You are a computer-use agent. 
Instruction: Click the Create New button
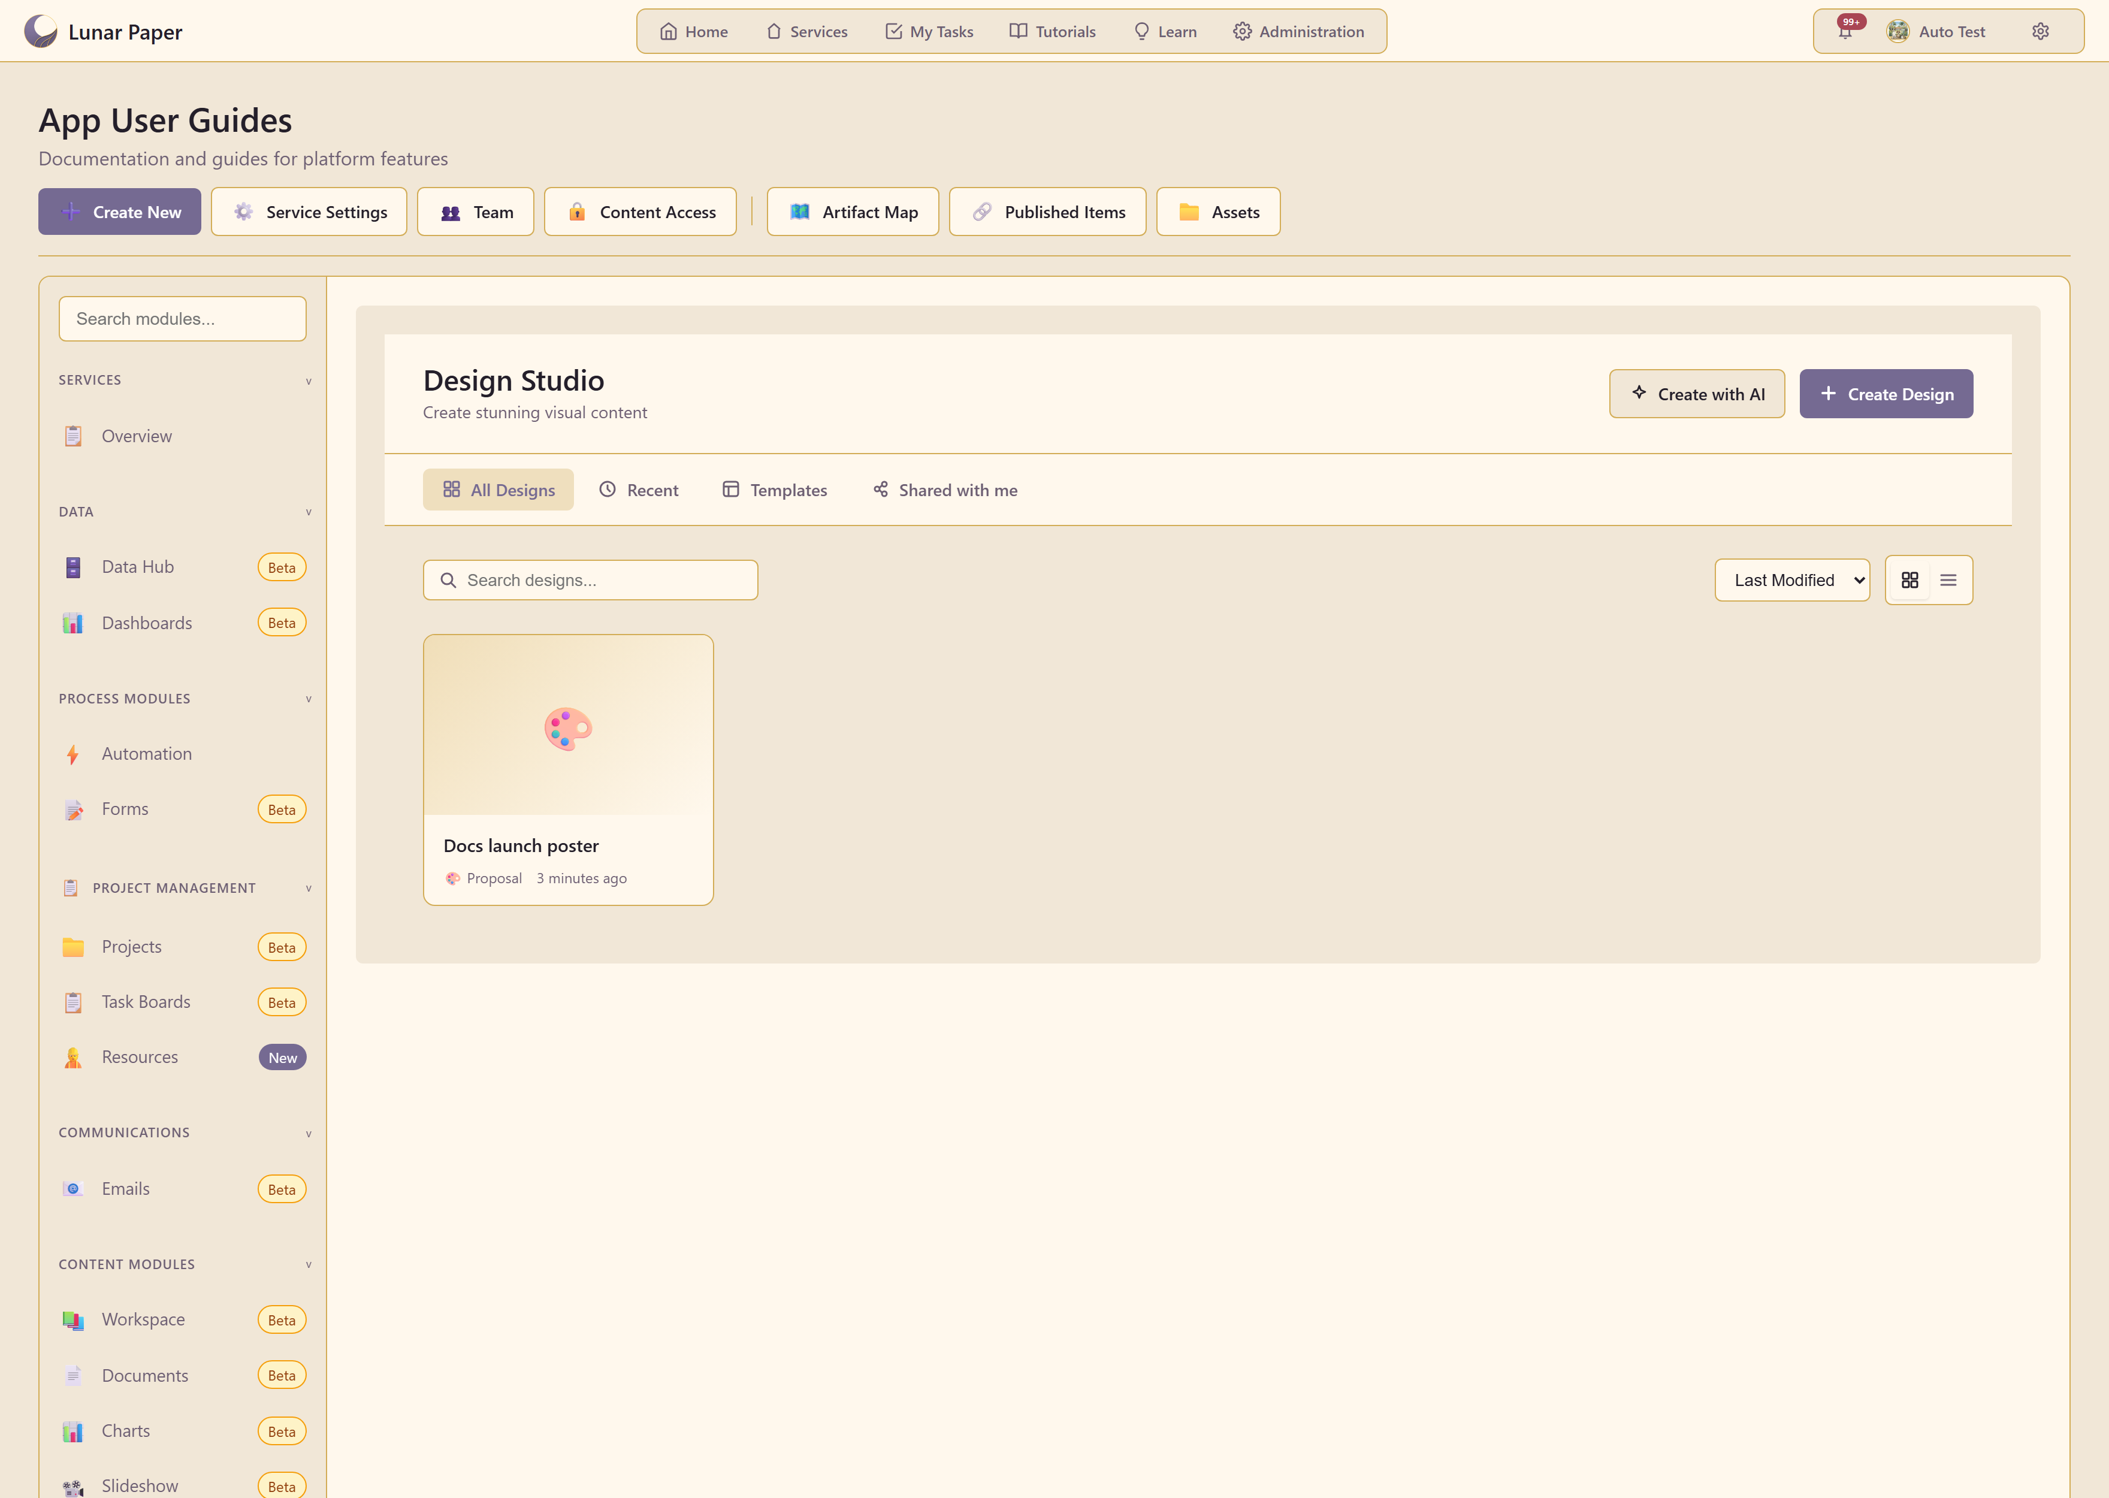tap(120, 212)
